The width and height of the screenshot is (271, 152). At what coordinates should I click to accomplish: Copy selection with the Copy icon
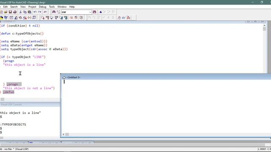[25, 12]
